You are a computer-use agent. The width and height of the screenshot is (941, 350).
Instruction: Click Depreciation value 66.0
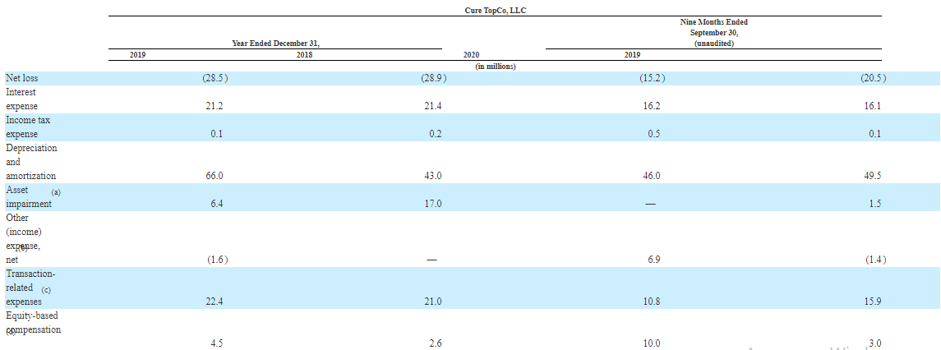(214, 176)
